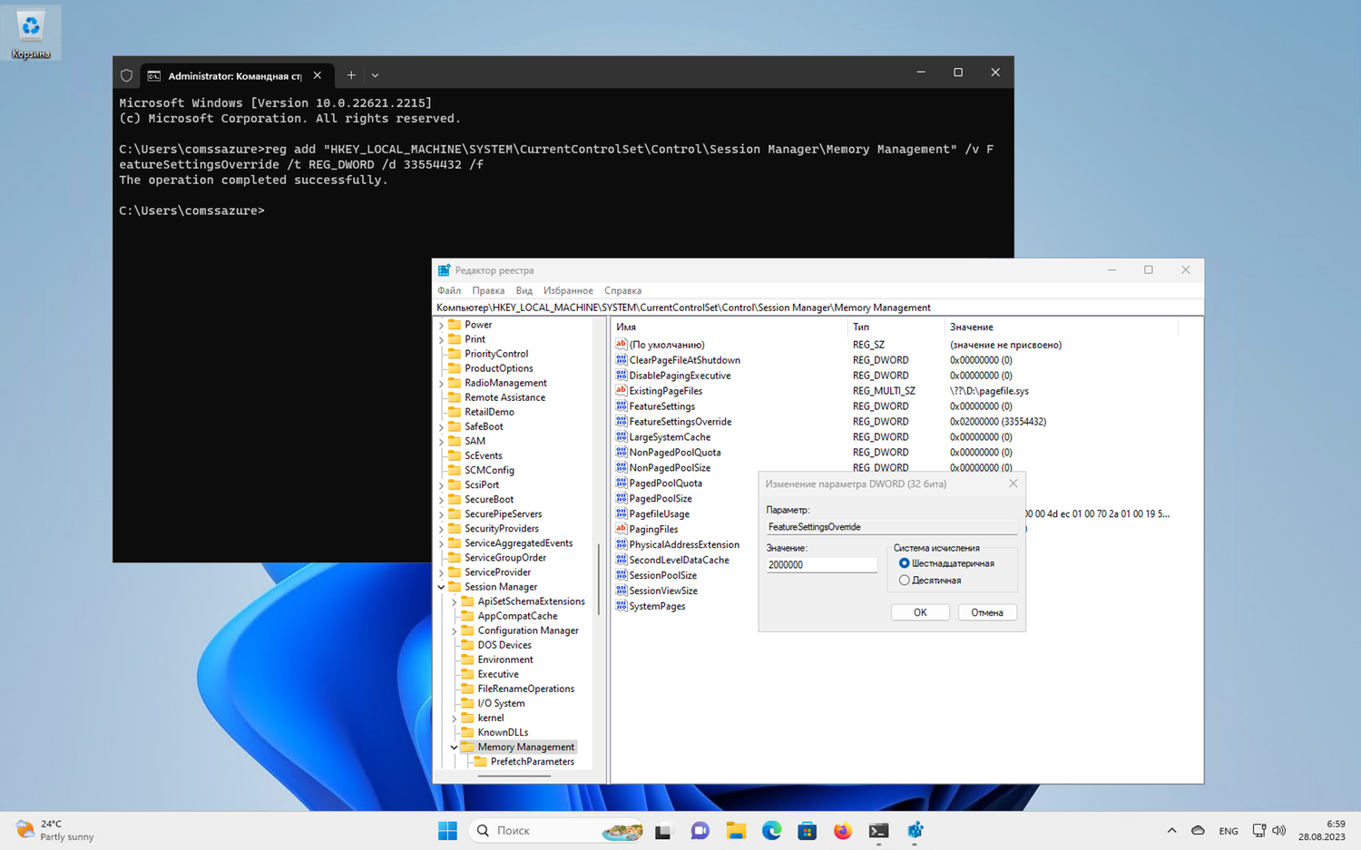
Task: Click the Firefox icon in taskbar
Action: click(x=843, y=831)
